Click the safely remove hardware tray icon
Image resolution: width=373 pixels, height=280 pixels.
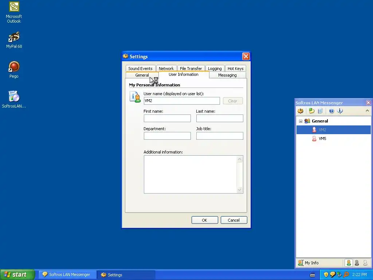[339, 275]
